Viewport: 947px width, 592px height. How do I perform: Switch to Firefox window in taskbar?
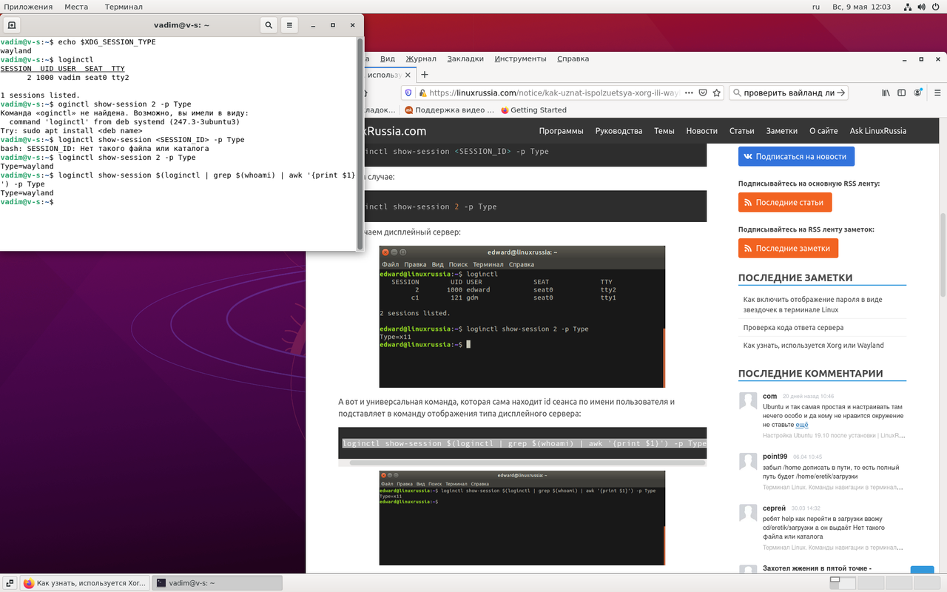[85, 583]
